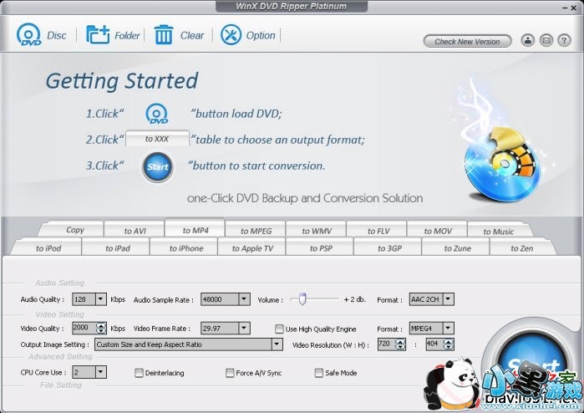
Task: Close the WinX DVD Ripper window
Action: click(x=574, y=8)
